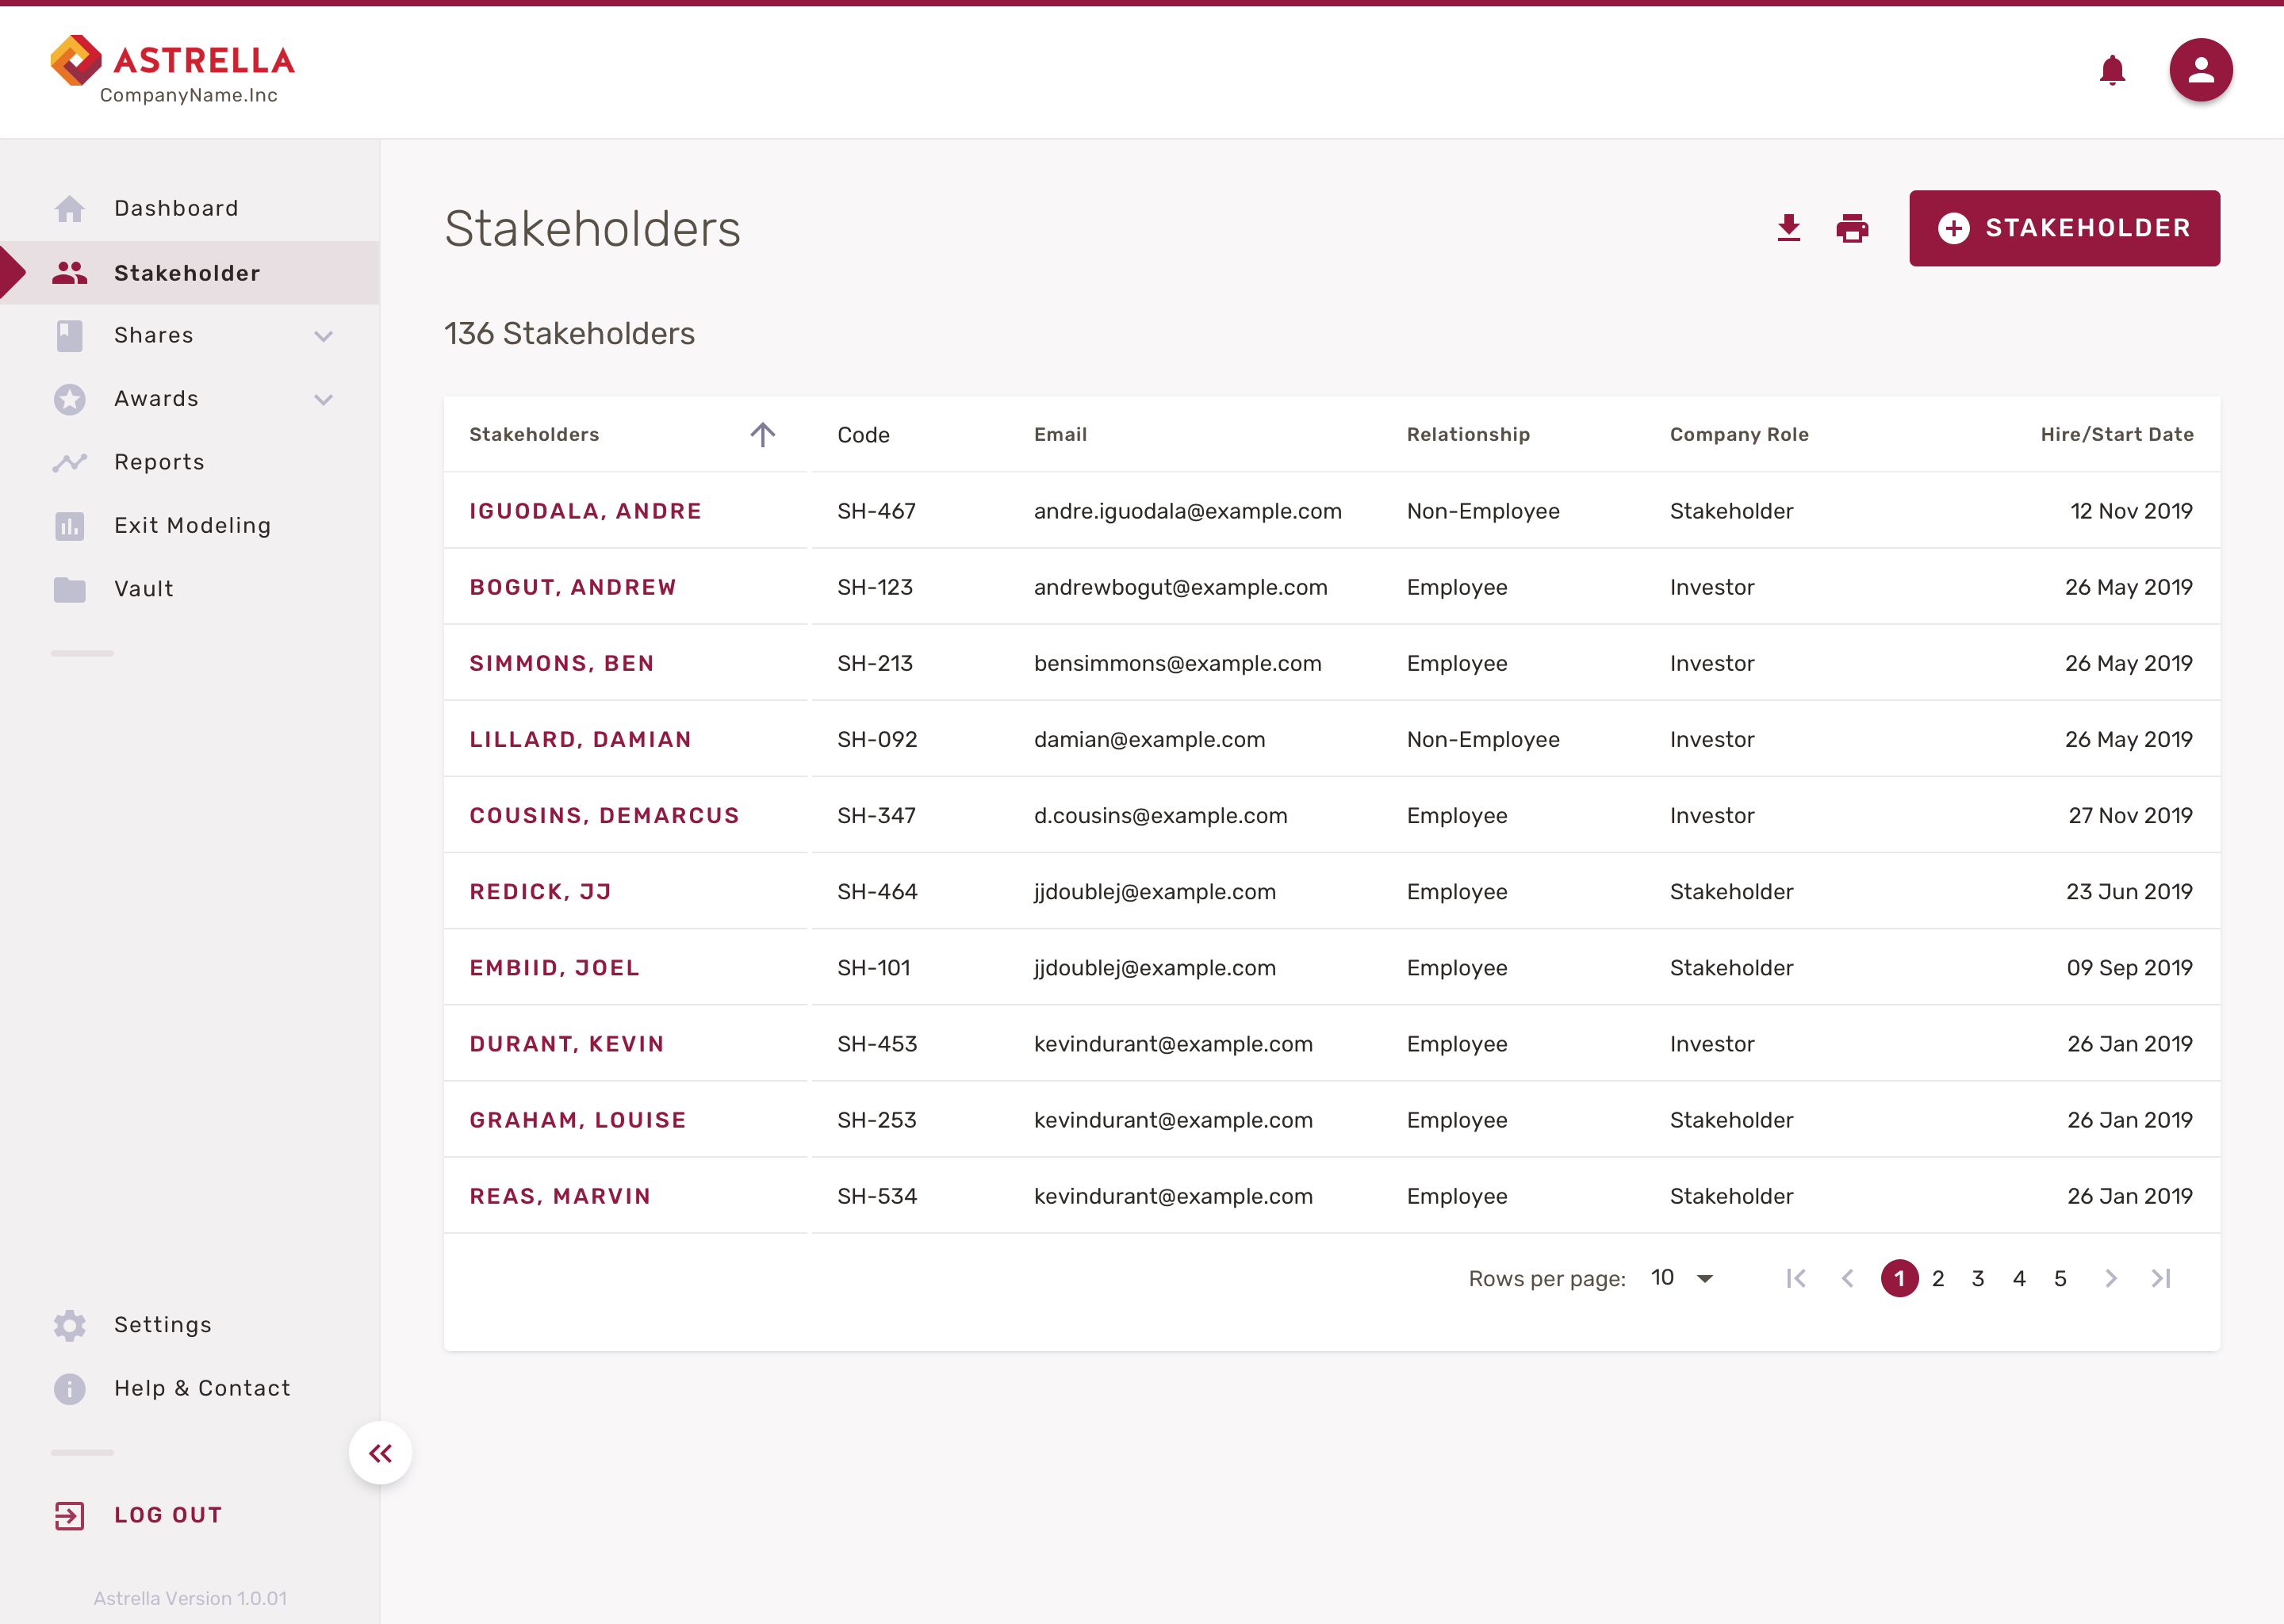The image size is (2284, 1624).
Task: Open the Vault section
Action: point(143,589)
